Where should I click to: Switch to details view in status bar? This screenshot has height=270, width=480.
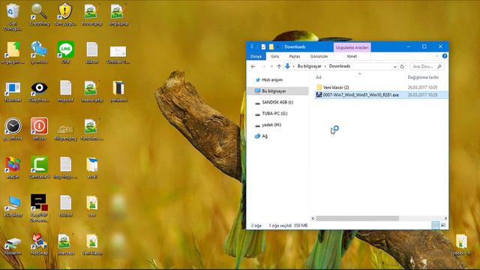click(435, 226)
